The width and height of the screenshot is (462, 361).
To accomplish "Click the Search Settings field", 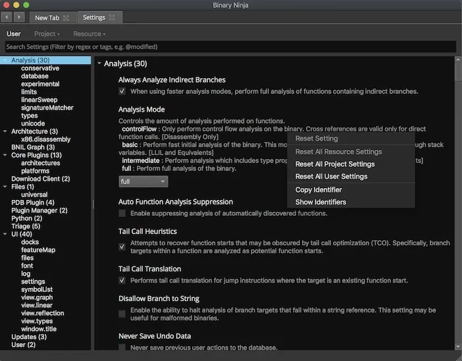I will (x=231, y=47).
